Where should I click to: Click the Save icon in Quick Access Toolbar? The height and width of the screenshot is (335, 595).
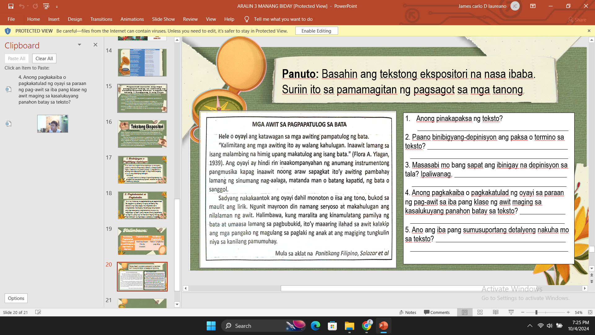[11, 6]
